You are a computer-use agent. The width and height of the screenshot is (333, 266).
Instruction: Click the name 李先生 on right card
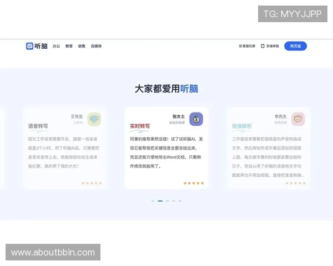click(x=280, y=116)
